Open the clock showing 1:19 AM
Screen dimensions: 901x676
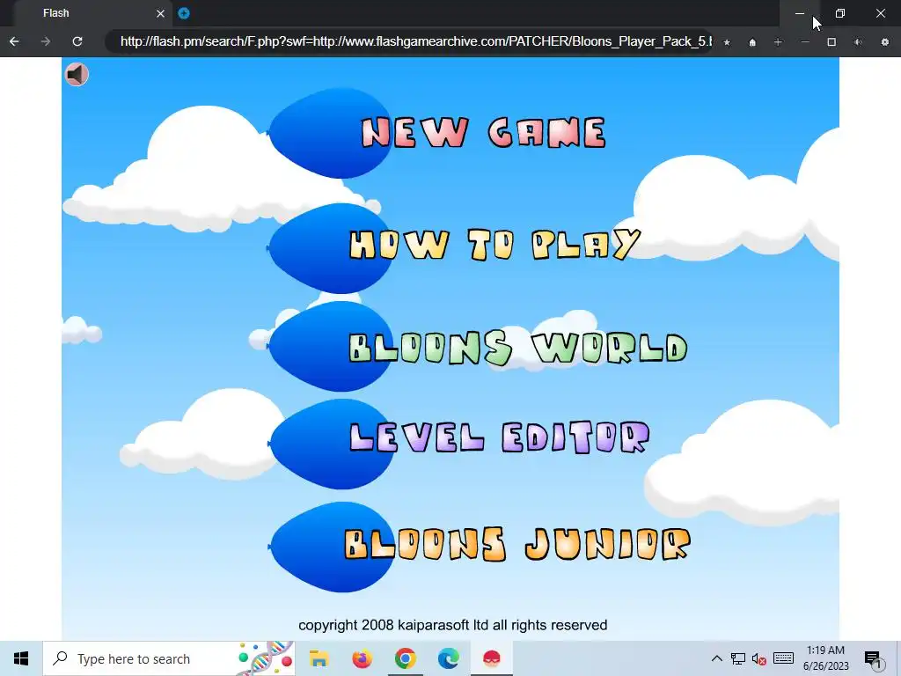[x=825, y=658]
